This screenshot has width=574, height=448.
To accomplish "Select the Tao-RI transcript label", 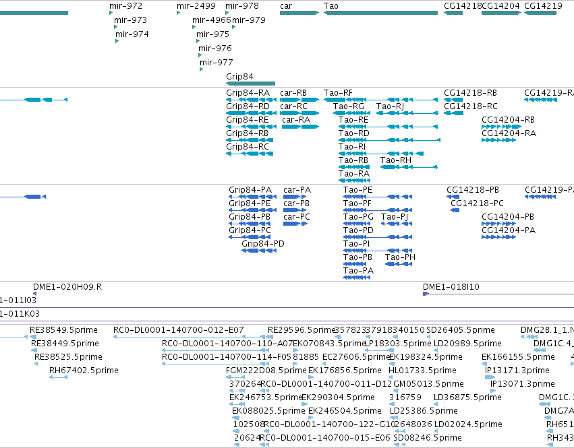I will pos(352,147).
